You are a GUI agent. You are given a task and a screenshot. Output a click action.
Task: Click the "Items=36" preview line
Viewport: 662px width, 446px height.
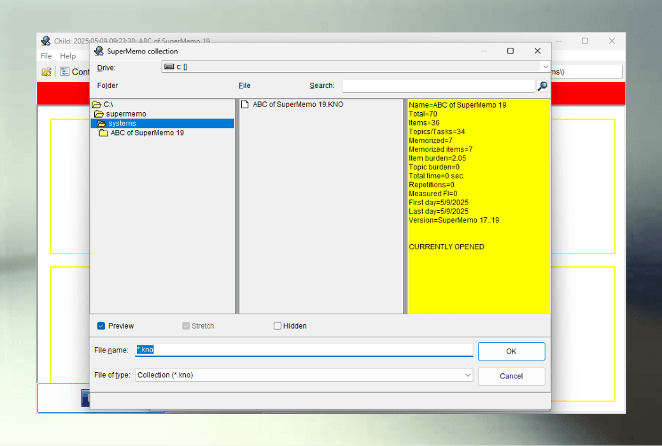[424, 122]
